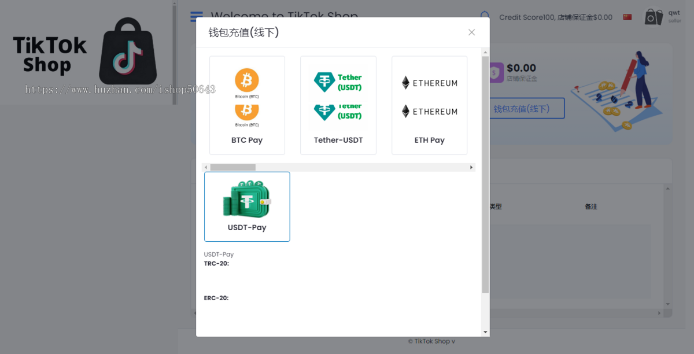Screen dimensions: 694x354
Task: Click the dialog vertical scrollbar thumb
Action: 485,174
